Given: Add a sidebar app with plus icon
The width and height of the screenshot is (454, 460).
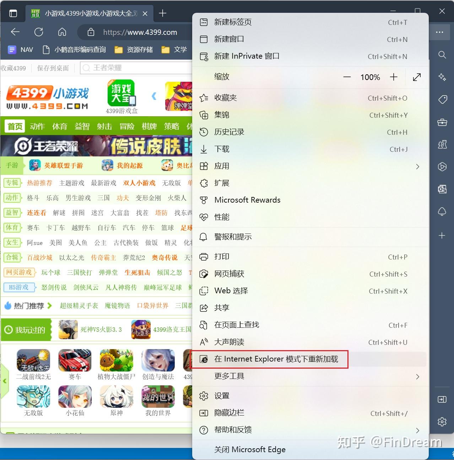Looking at the screenshot, I should 442,235.
